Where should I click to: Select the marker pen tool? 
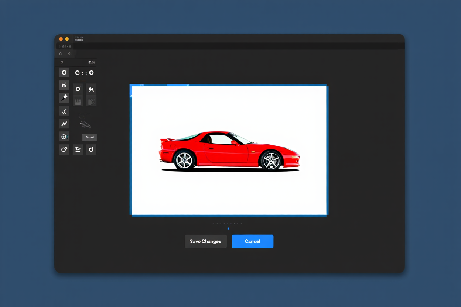[x=64, y=98]
